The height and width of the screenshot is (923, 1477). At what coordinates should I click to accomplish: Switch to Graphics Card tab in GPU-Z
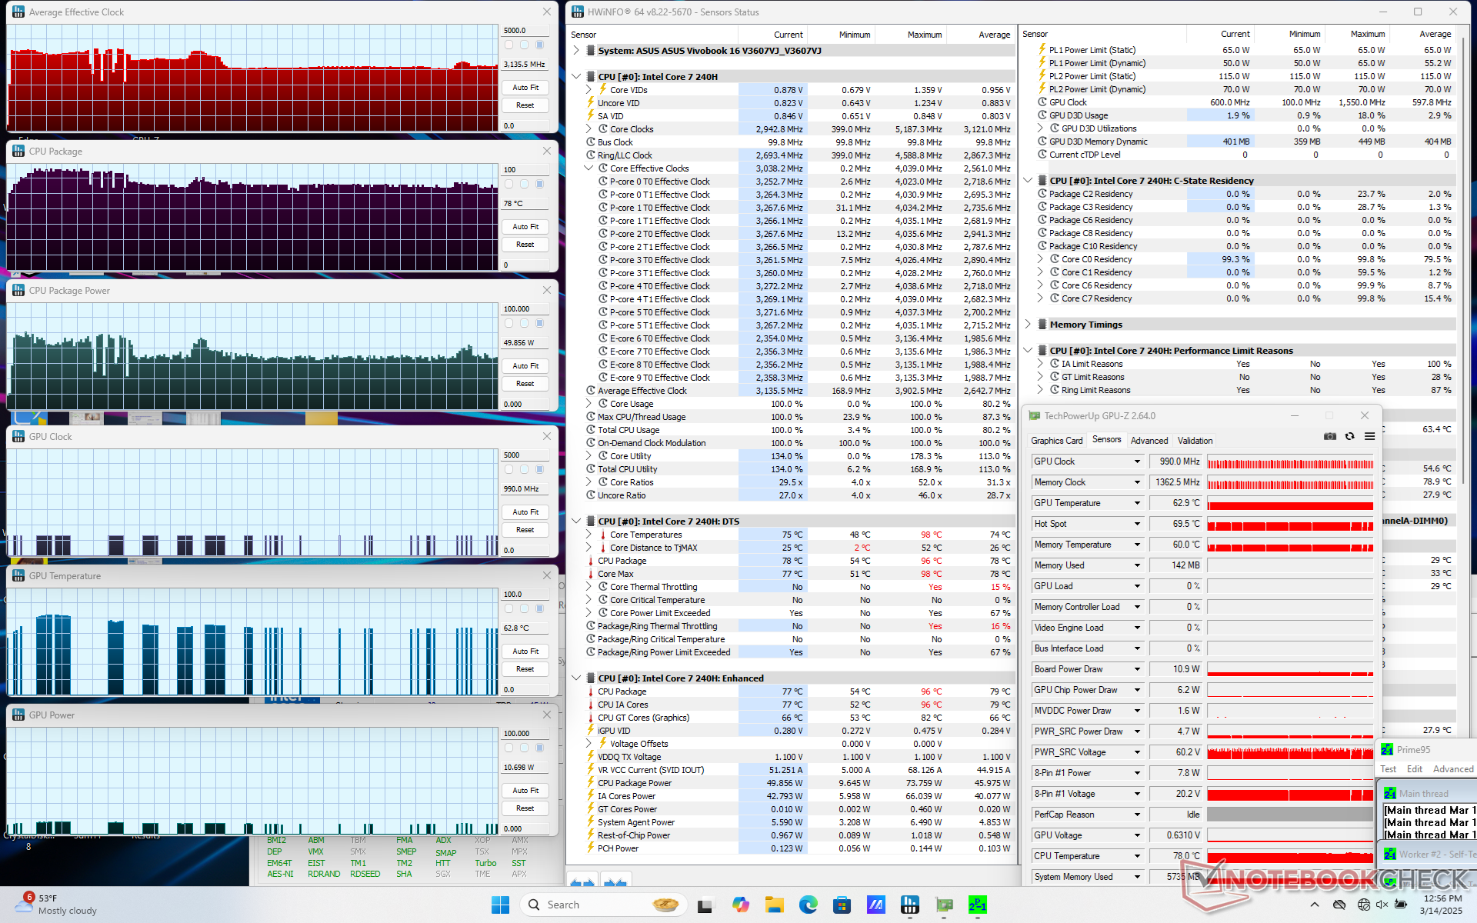[1056, 441]
